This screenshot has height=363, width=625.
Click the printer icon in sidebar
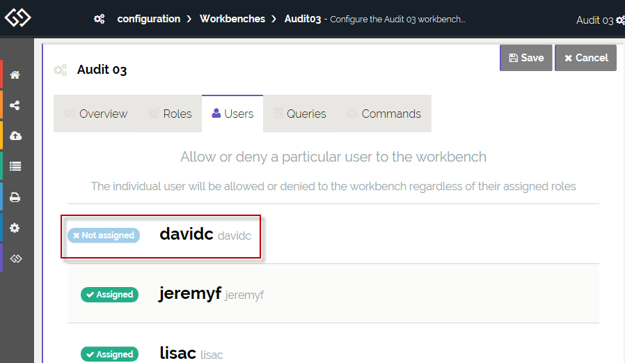pyautogui.click(x=15, y=198)
